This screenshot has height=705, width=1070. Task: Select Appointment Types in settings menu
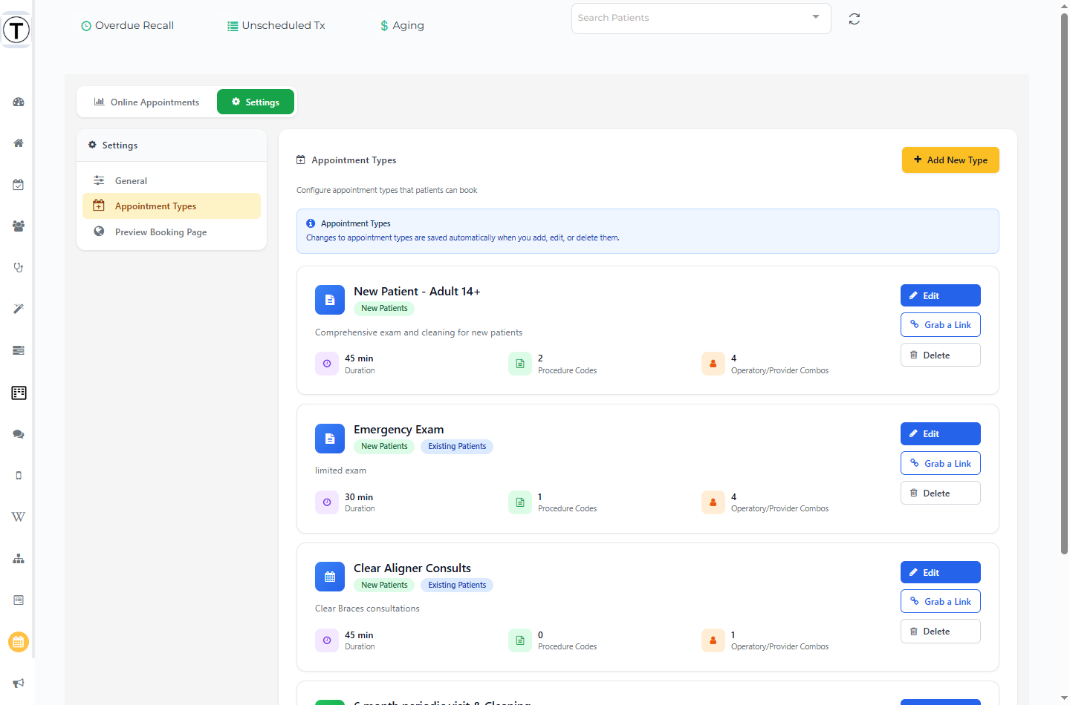[x=172, y=206]
